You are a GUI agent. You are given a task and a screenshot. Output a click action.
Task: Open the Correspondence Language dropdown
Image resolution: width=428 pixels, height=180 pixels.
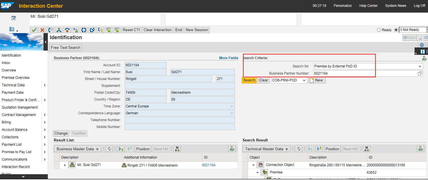(231, 113)
